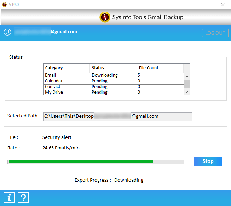Close the Gmail Backup window
Screen dimensions: 231x206
pos(223,5)
